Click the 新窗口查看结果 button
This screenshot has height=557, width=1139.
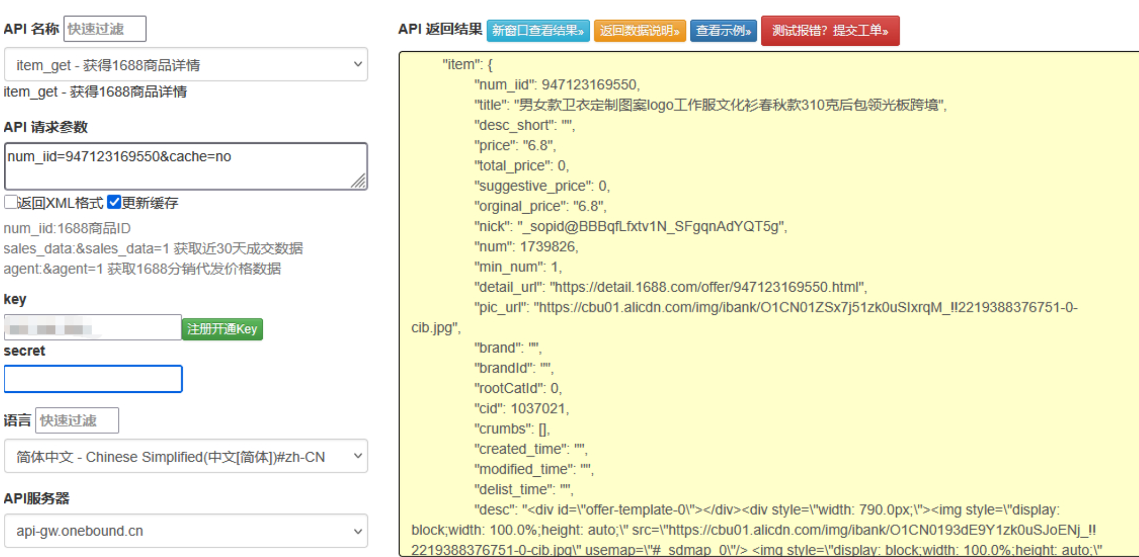pos(538,31)
